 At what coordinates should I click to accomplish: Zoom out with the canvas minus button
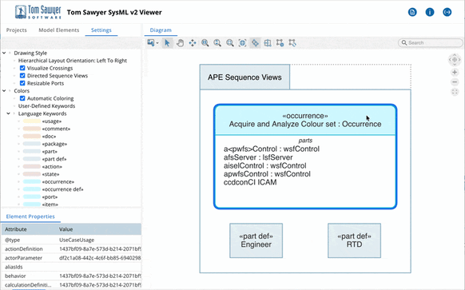455,82
